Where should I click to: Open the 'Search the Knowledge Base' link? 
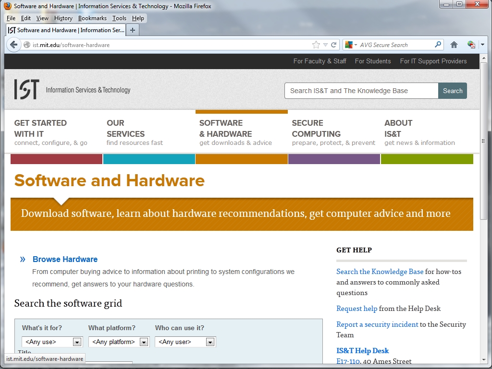(x=380, y=272)
